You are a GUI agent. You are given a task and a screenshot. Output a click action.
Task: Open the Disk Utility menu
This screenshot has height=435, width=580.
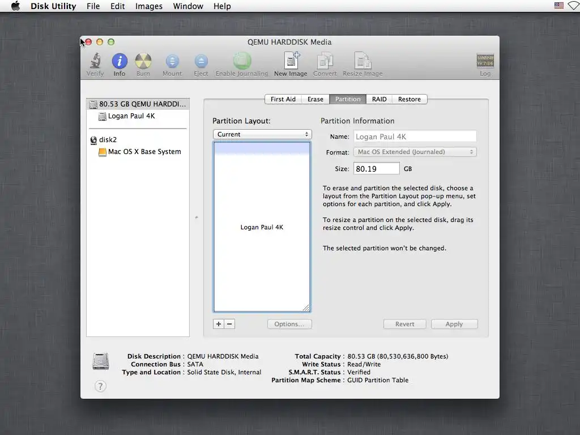pos(53,6)
